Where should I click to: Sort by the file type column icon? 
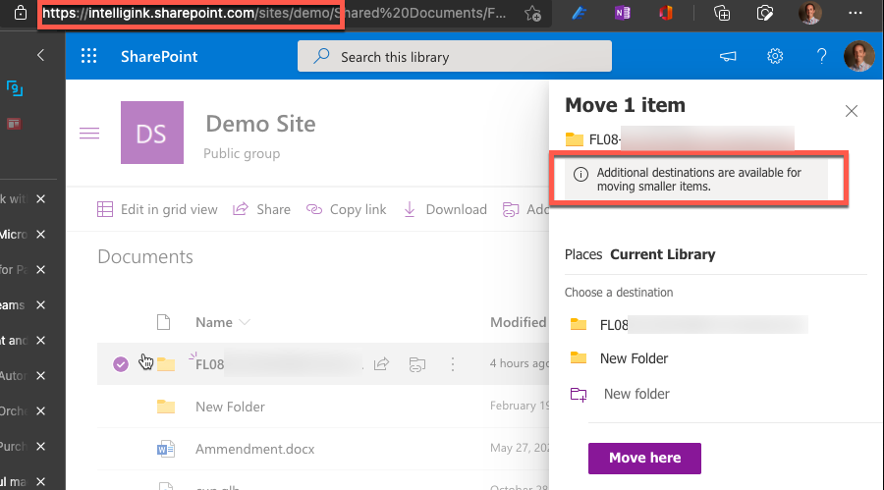pos(163,322)
